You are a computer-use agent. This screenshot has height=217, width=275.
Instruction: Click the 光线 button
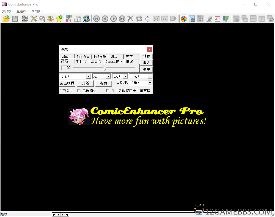point(86,83)
